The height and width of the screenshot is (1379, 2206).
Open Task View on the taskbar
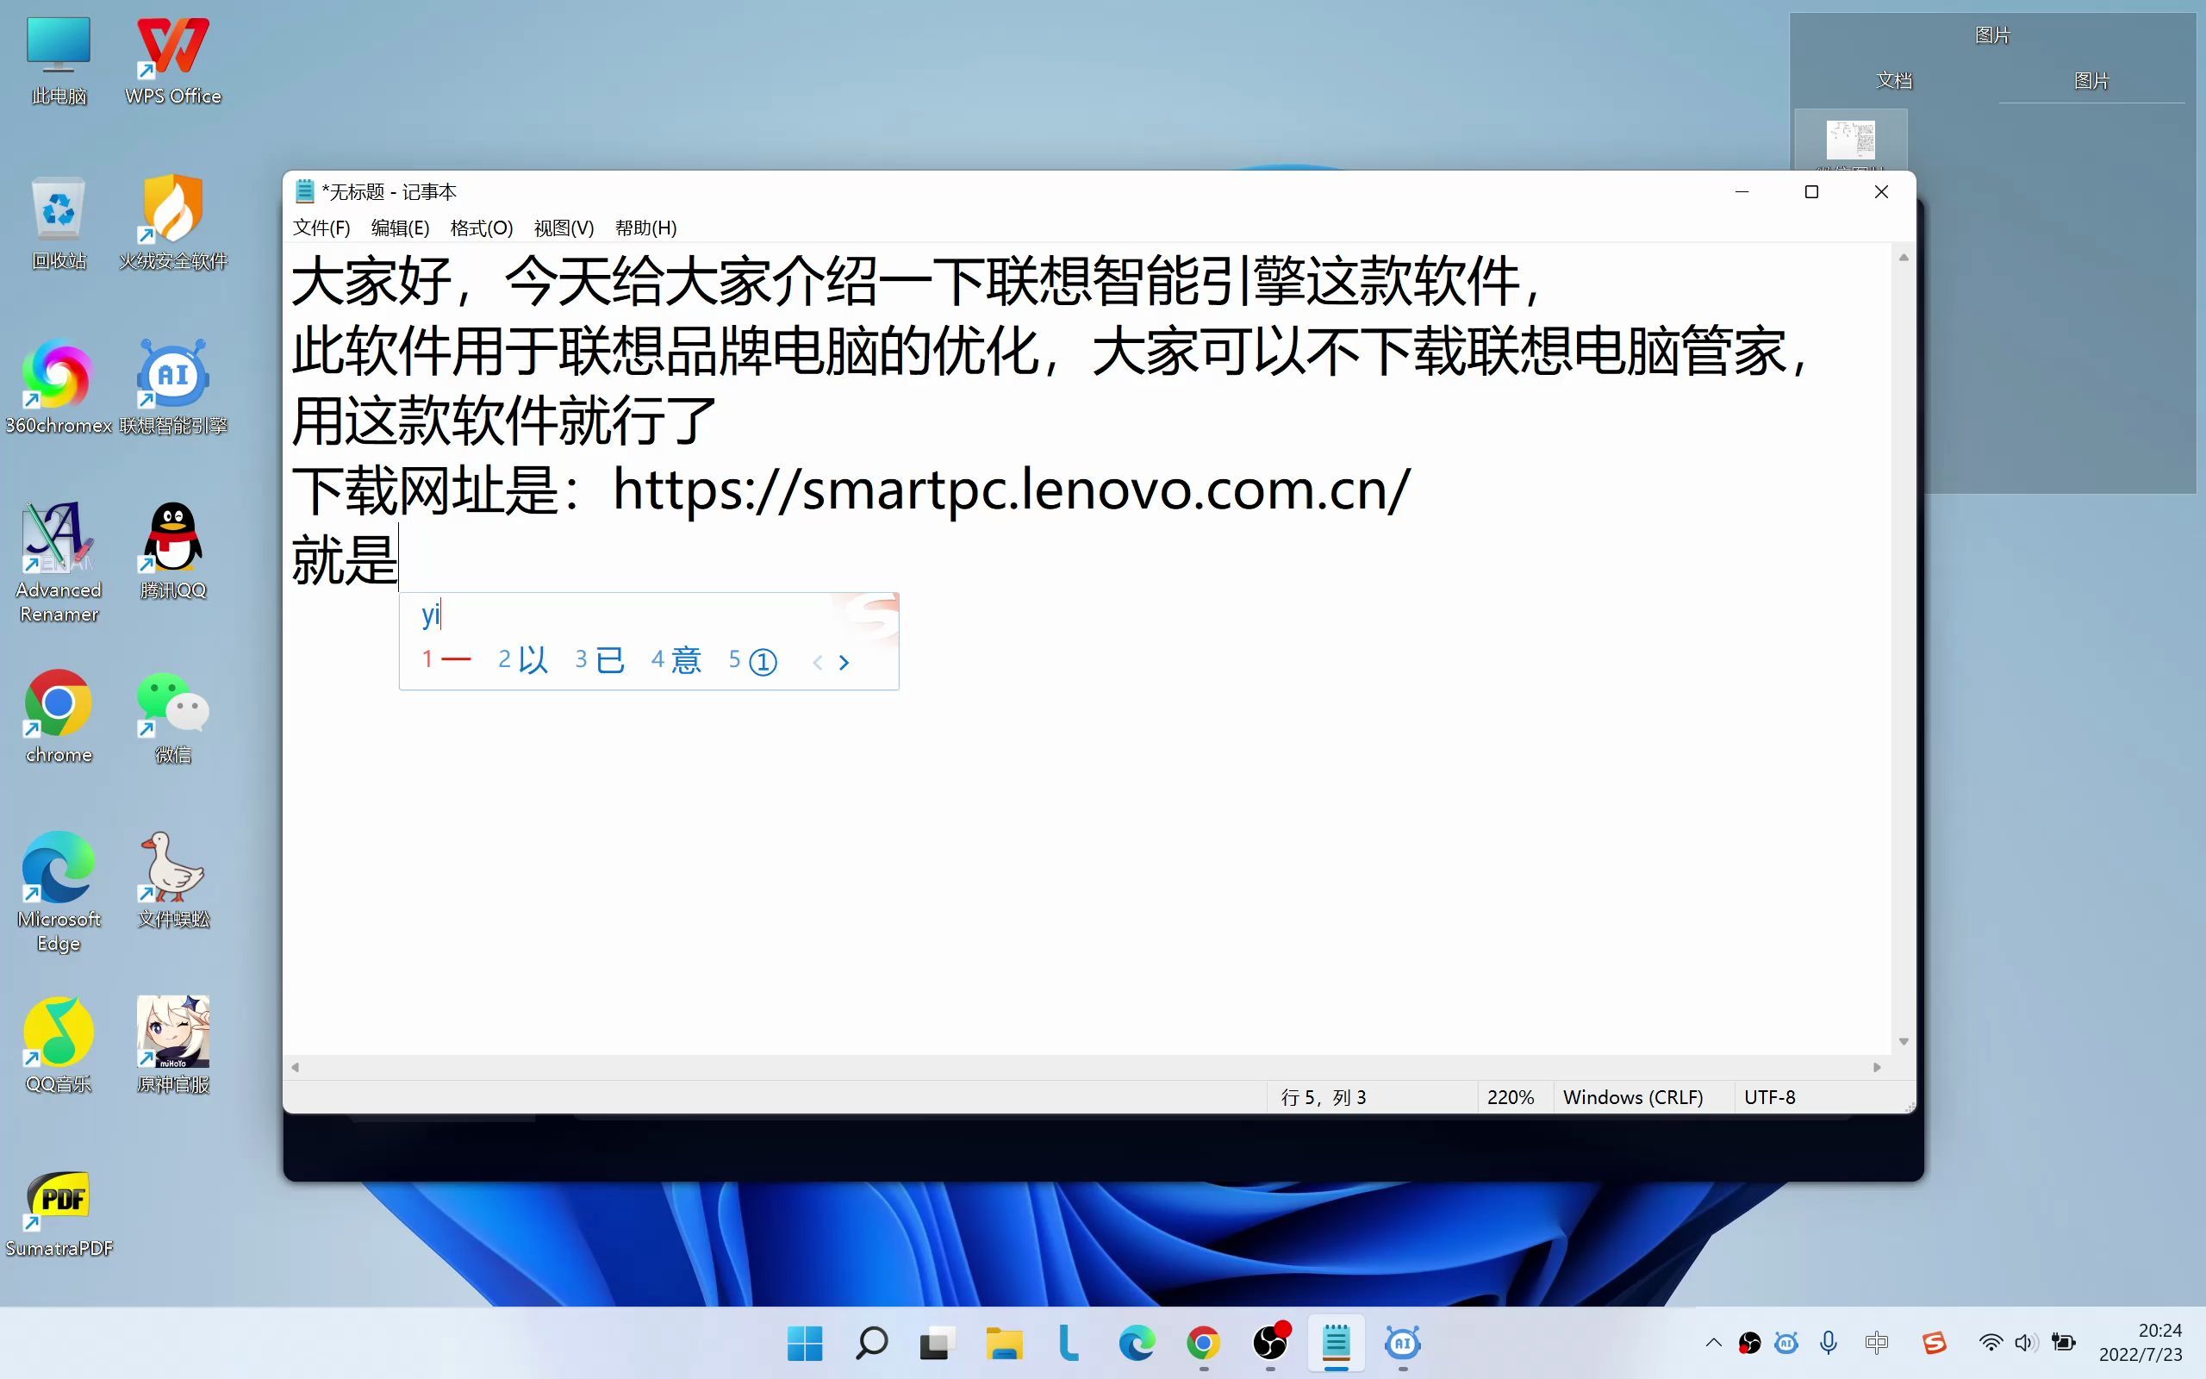(x=937, y=1343)
